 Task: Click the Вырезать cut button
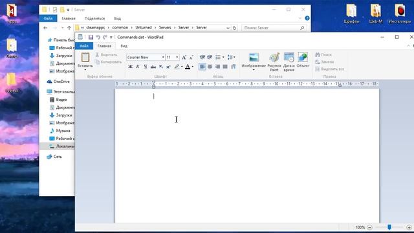click(x=106, y=54)
